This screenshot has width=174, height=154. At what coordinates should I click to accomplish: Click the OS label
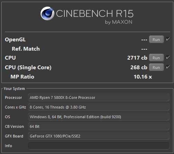point(8,117)
